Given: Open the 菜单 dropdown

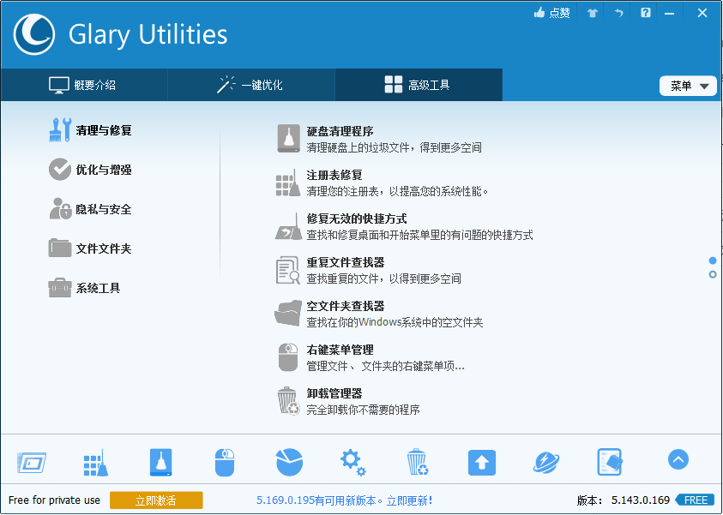Looking at the screenshot, I should pos(688,86).
